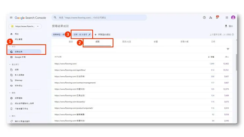This screenshot has height=137, width=244.
Task: Click the table filter rows icon
Action: pyautogui.click(x=228, y=49)
